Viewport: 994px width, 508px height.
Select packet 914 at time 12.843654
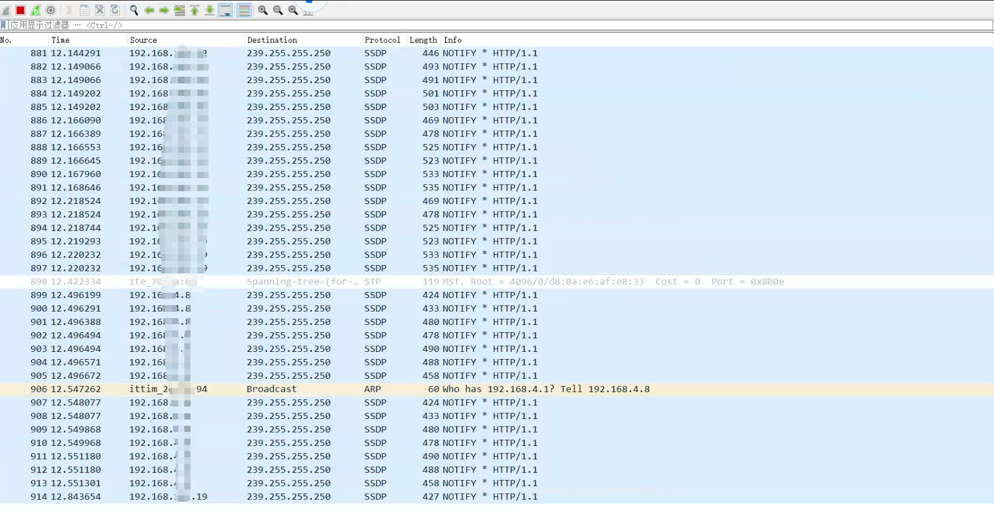[497, 497]
